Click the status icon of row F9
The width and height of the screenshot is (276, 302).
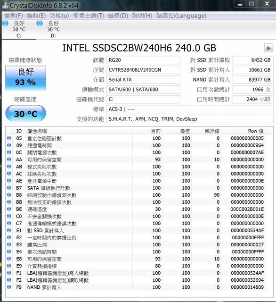(x=9, y=287)
